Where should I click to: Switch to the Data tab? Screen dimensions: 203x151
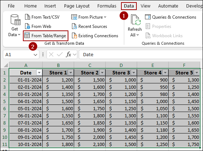coord(129,6)
